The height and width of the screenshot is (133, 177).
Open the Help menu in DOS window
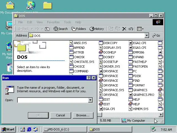pyautogui.click(x=78, y=22)
